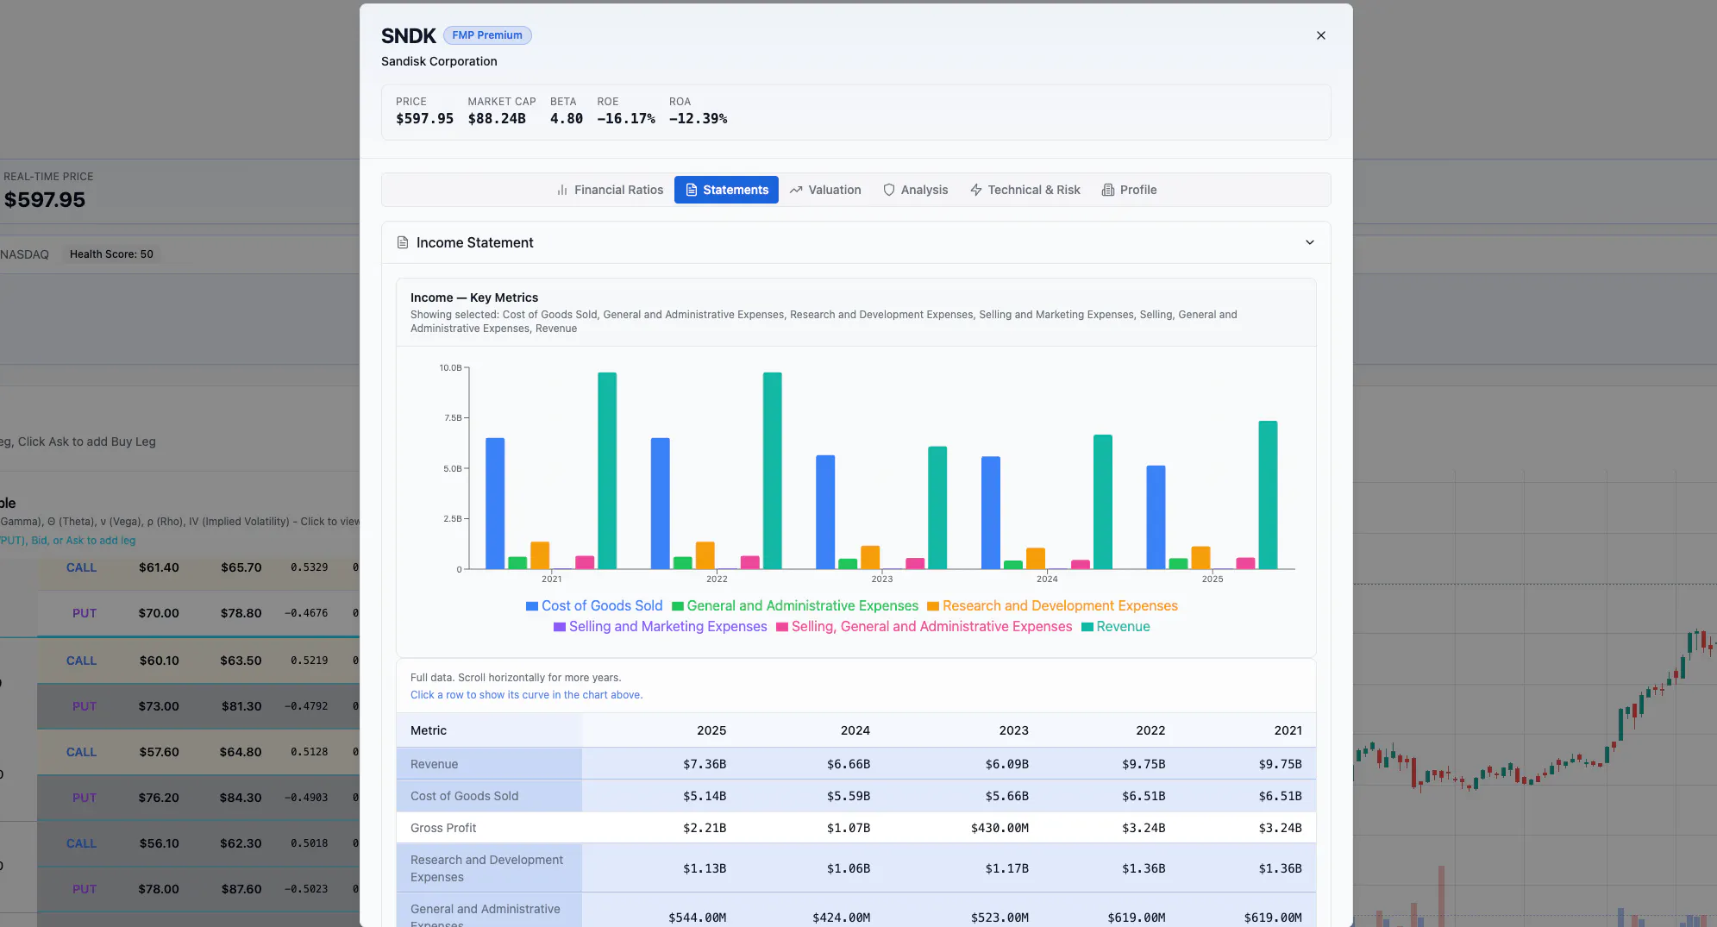The width and height of the screenshot is (1717, 927).
Task: Click the 2021 column header
Action: click(1288, 730)
